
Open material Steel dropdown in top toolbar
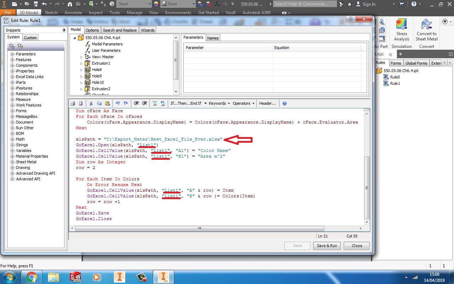click(x=134, y=4)
